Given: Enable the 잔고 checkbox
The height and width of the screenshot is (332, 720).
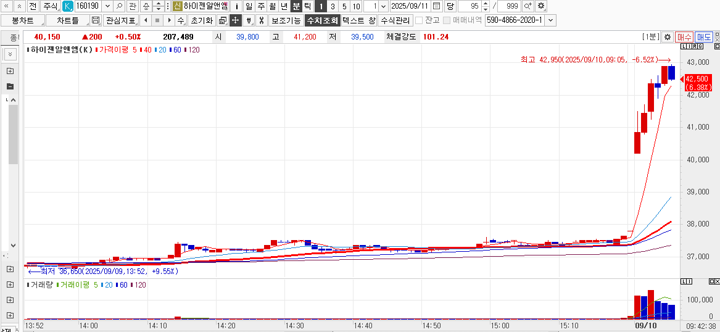Looking at the screenshot, I should pyautogui.click(x=419, y=20).
